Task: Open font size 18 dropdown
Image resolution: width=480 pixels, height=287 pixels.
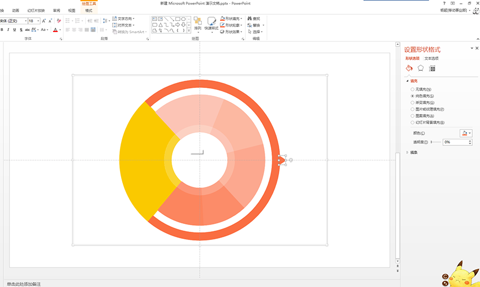Action: tap(38, 21)
